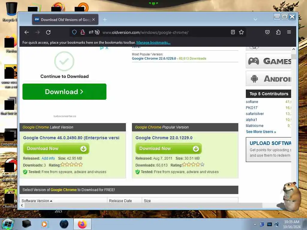This screenshot has width=307, height=230.
Task: Click the horizontal scrollbar left arrow
Action: pos(22,205)
